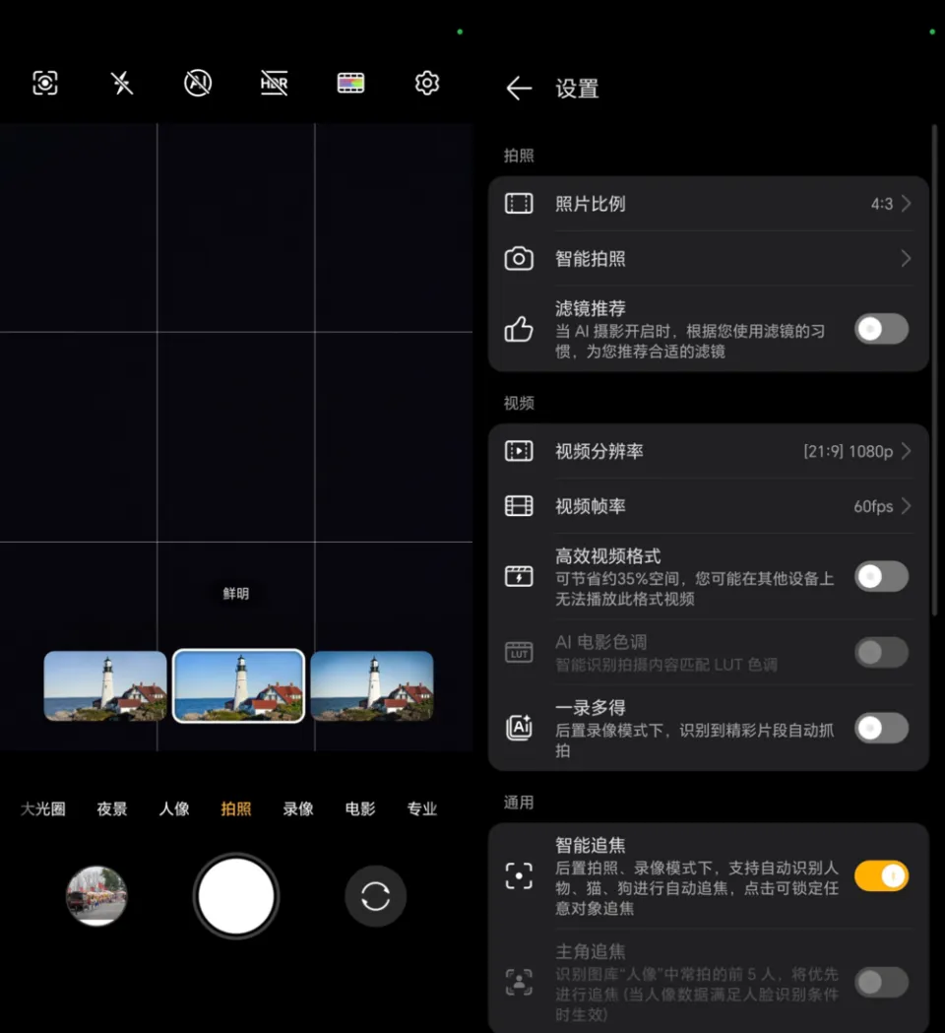
Task: Open the color filters icon
Action: click(x=350, y=83)
